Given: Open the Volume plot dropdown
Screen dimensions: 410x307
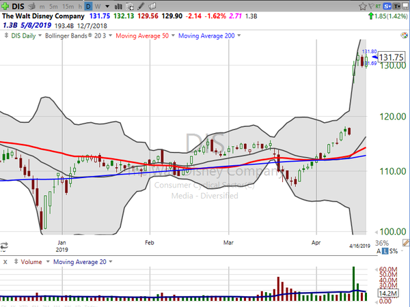Looking at the screenshot, I should pyautogui.click(x=48, y=261).
